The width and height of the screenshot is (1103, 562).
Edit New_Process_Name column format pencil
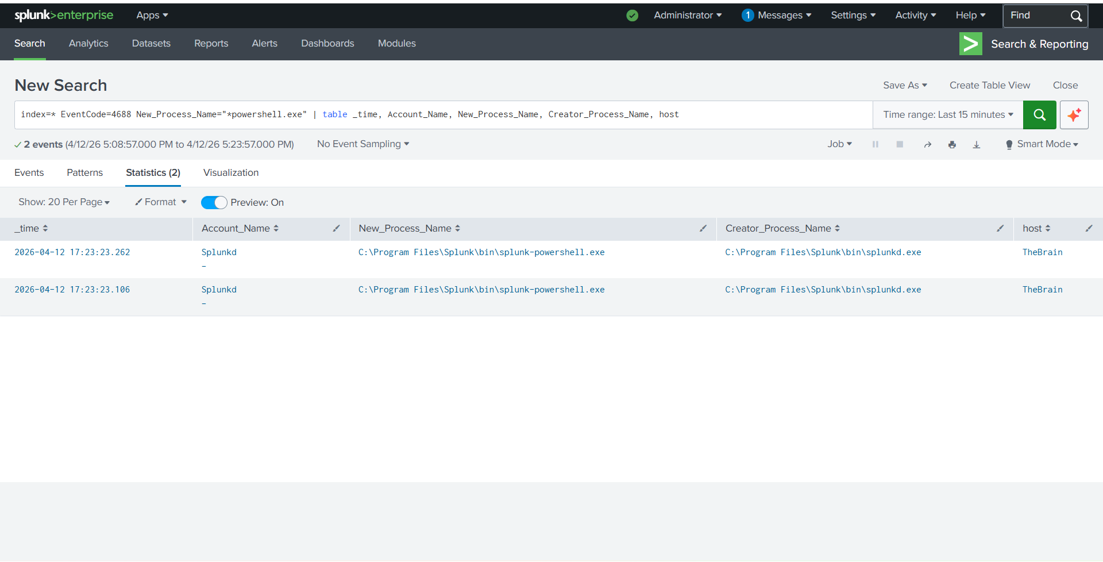click(703, 229)
